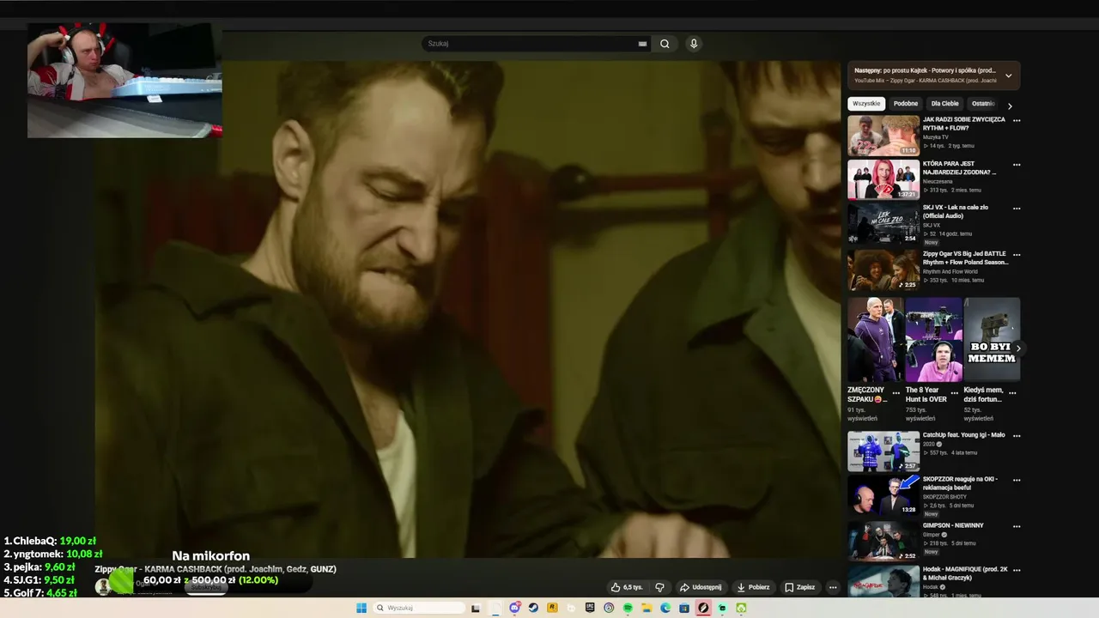Open Spotify from the taskbar
Image resolution: width=1099 pixels, height=618 pixels.
(628, 608)
